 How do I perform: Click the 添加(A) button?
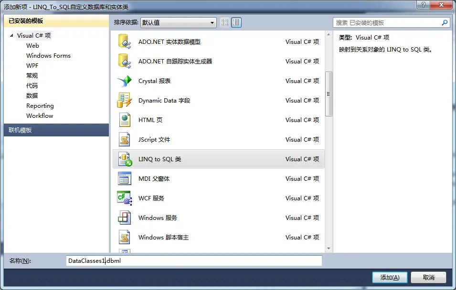point(390,278)
